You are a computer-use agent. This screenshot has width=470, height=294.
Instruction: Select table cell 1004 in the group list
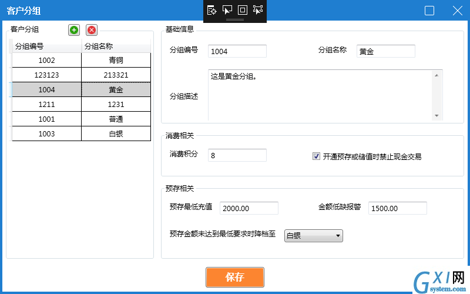pyautogui.click(x=47, y=90)
